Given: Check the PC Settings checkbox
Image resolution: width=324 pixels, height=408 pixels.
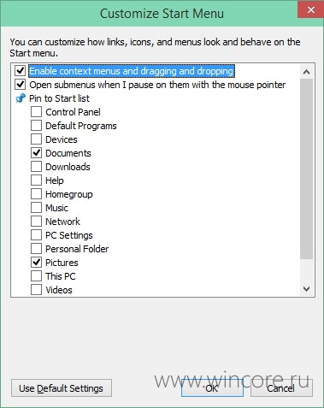Looking at the screenshot, I should click(36, 235).
